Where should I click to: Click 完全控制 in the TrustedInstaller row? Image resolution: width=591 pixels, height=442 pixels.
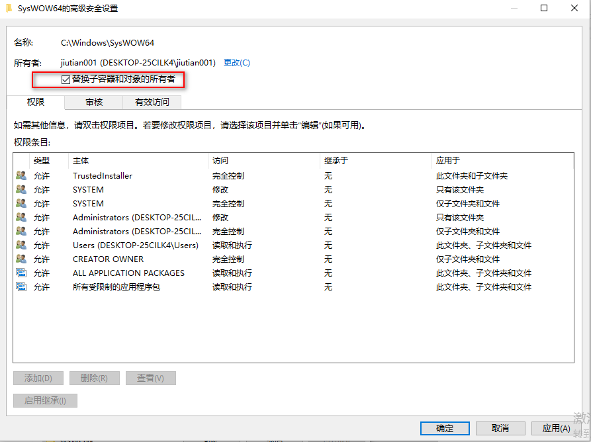pos(228,175)
